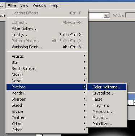The height and width of the screenshot is (136, 135).
Task: Apply the Color Halftone filter
Action: pos(107,87)
